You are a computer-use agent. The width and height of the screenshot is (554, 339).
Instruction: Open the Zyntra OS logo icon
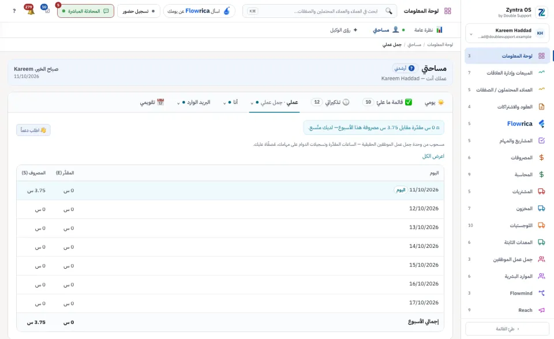coord(541,12)
